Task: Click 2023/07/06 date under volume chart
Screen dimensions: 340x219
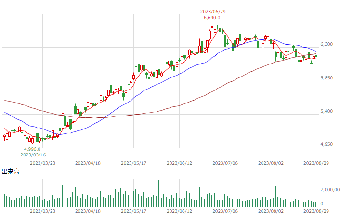Action: point(225,211)
